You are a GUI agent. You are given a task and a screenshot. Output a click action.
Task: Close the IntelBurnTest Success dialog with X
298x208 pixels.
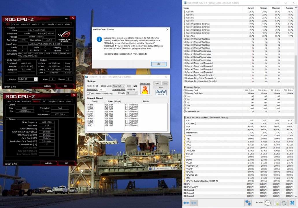[167, 29]
